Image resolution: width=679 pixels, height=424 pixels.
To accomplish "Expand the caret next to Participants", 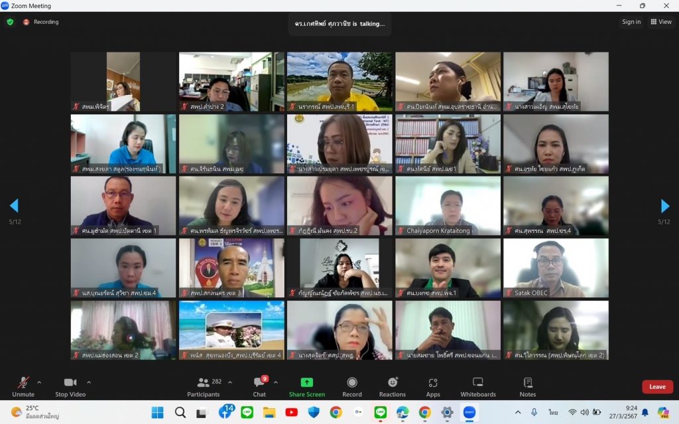I will (x=230, y=382).
